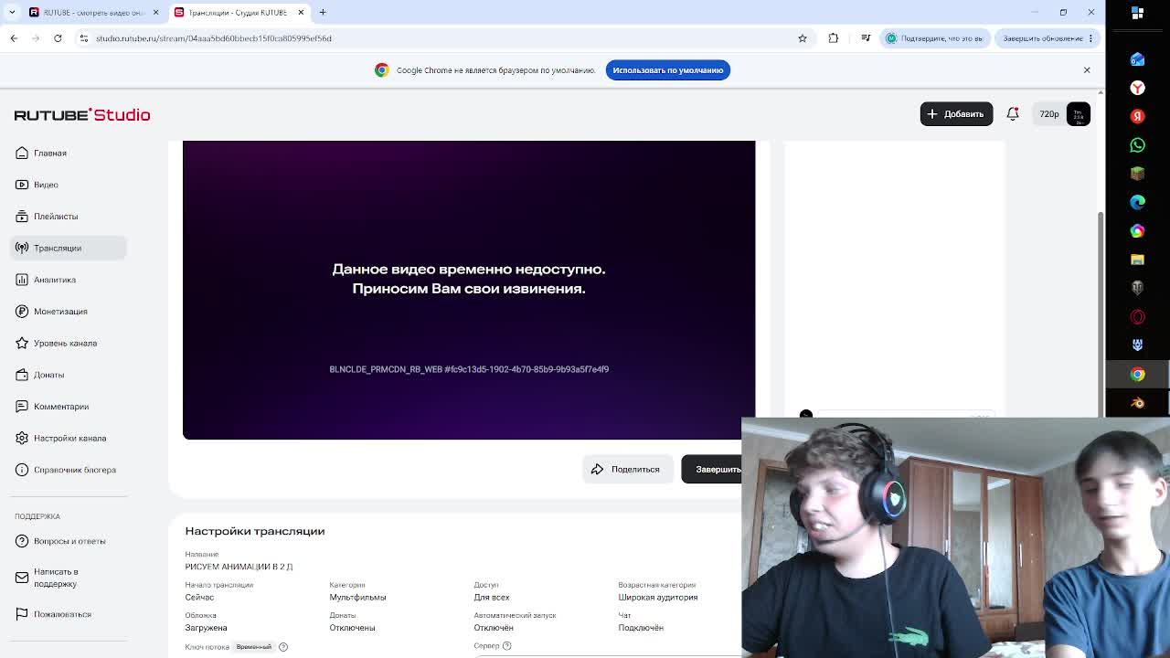
Task: Click the Уровень канала star icon
Action: point(22,343)
